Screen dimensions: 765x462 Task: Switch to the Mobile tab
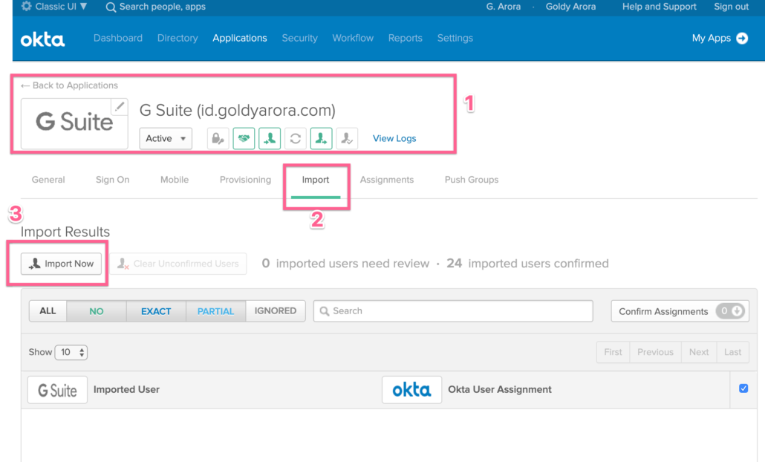coord(175,180)
